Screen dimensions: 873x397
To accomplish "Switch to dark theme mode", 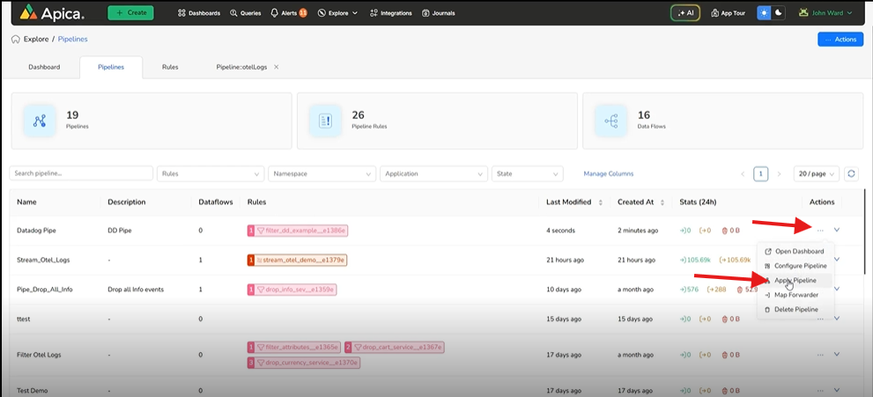I will point(777,13).
